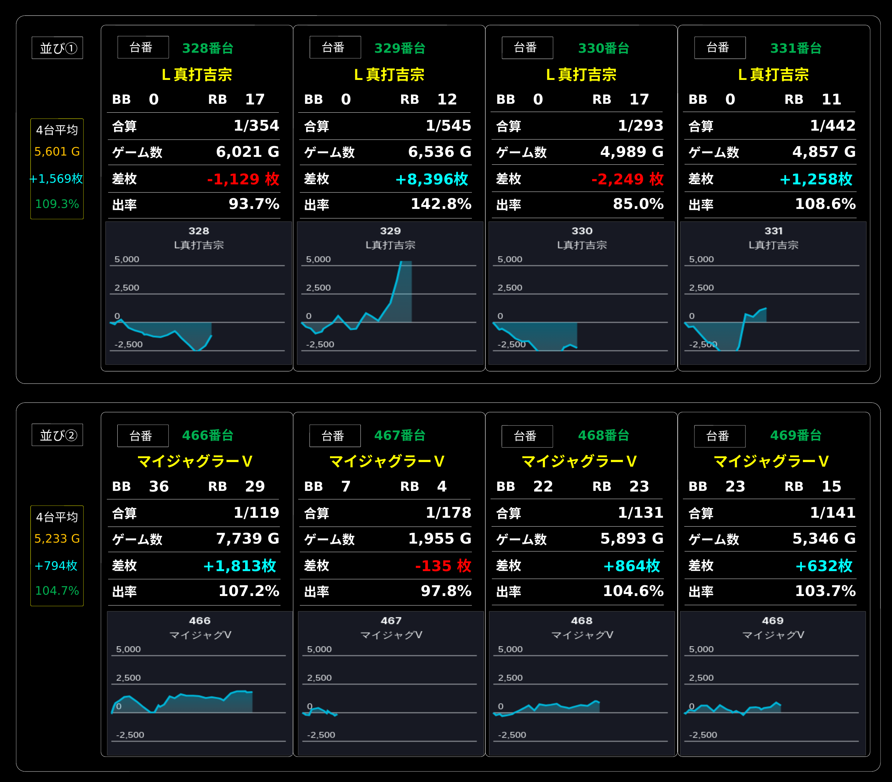Select the green 328番台 machine number

point(208,48)
